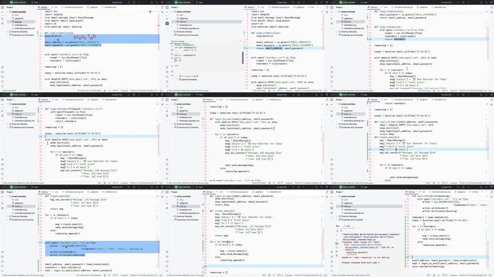Collapse email_reminder folder in Indent-expected window tree
This screenshot has height=277, width=494.
pos(7,12)
